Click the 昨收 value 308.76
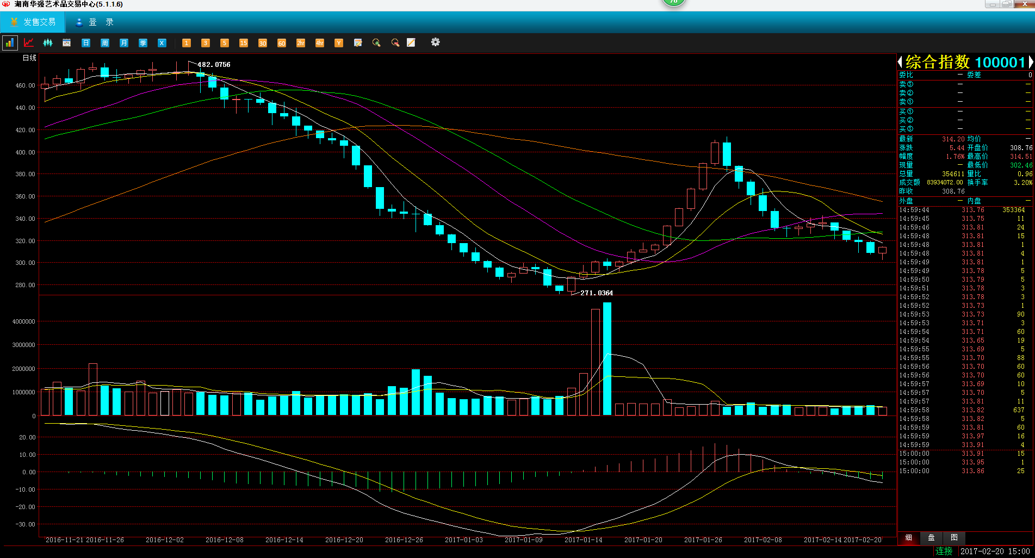This screenshot has width=1035, height=558. coord(953,191)
